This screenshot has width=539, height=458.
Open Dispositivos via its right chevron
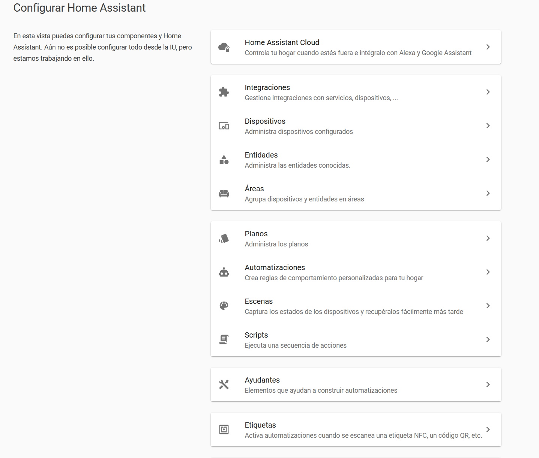[488, 126]
